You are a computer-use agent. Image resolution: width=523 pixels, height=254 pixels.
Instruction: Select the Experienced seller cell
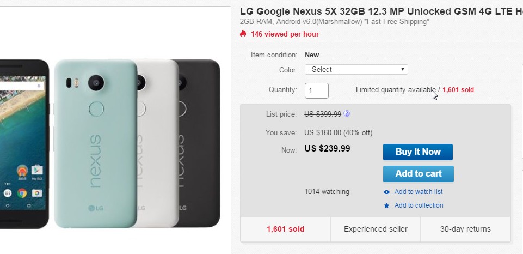point(376,229)
